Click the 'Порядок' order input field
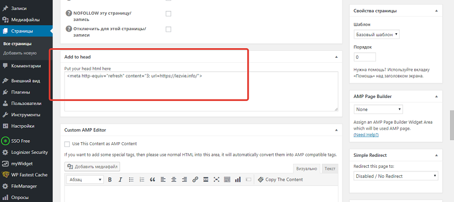This screenshot has height=202, width=454. 364,57
